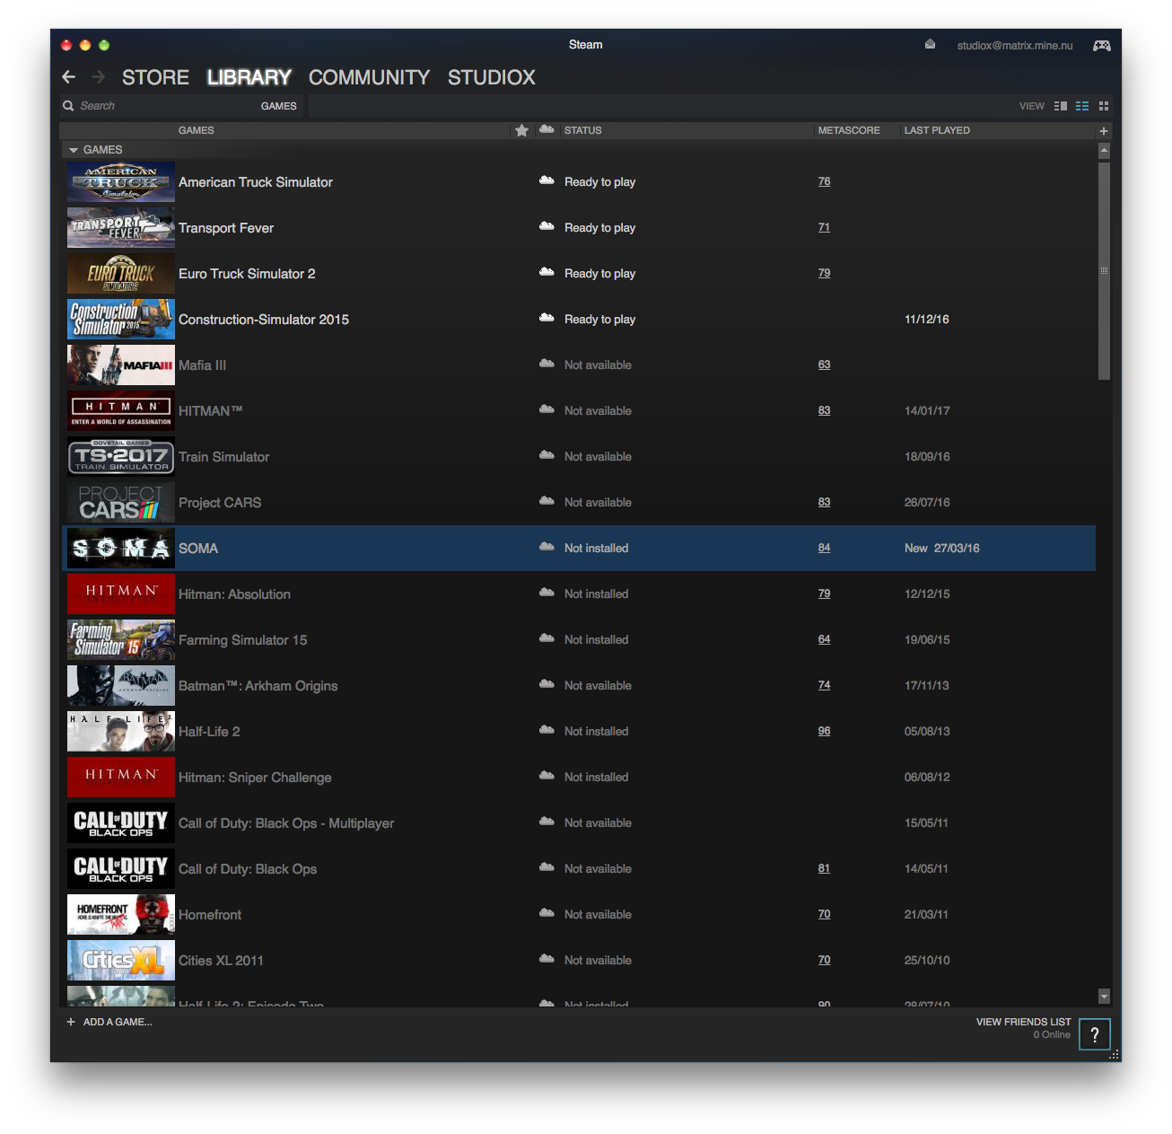Sort by the favorites star column
1172x1134 pixels.
point(521,130)
